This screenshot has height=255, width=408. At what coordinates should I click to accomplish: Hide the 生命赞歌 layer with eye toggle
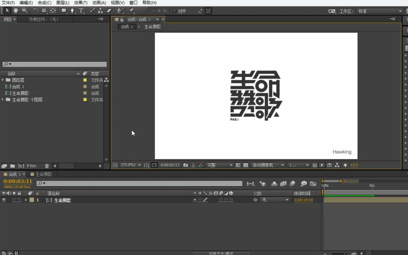[x=4, y=200]
